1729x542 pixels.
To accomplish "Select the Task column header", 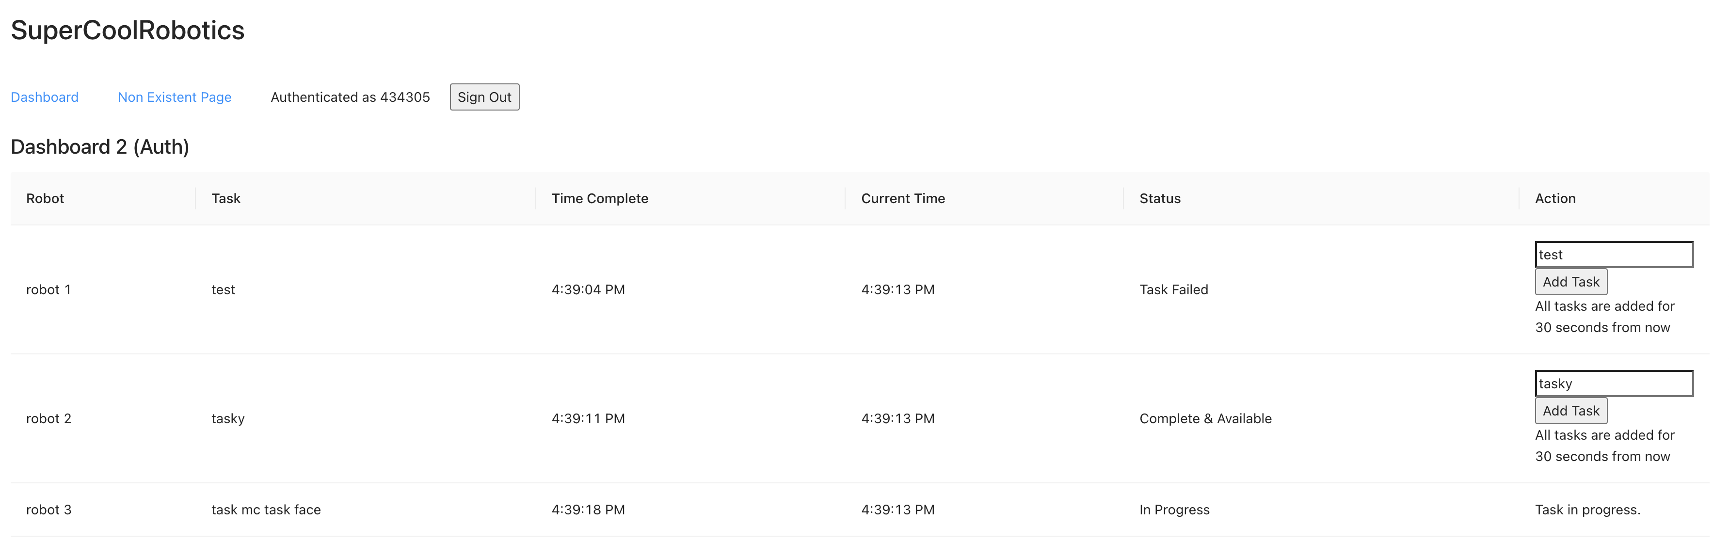I will coord(225,199).
